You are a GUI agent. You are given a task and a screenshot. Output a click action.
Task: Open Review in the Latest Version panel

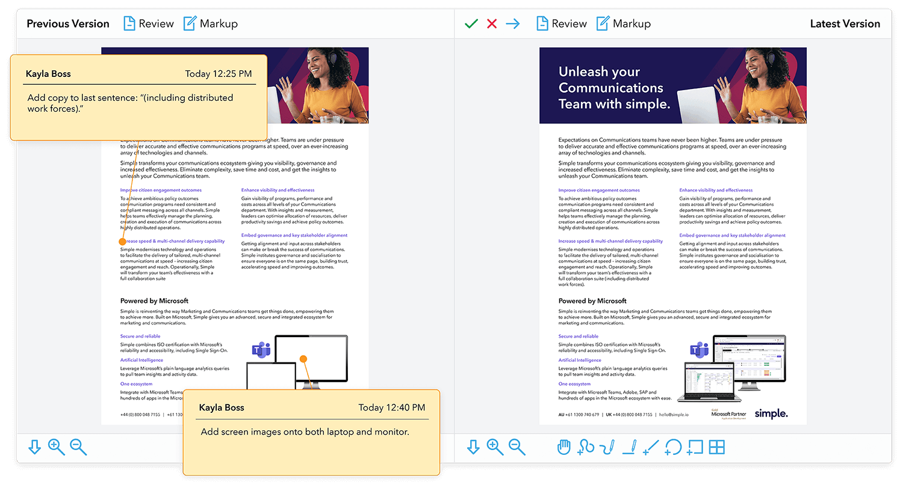click(562, 23)
